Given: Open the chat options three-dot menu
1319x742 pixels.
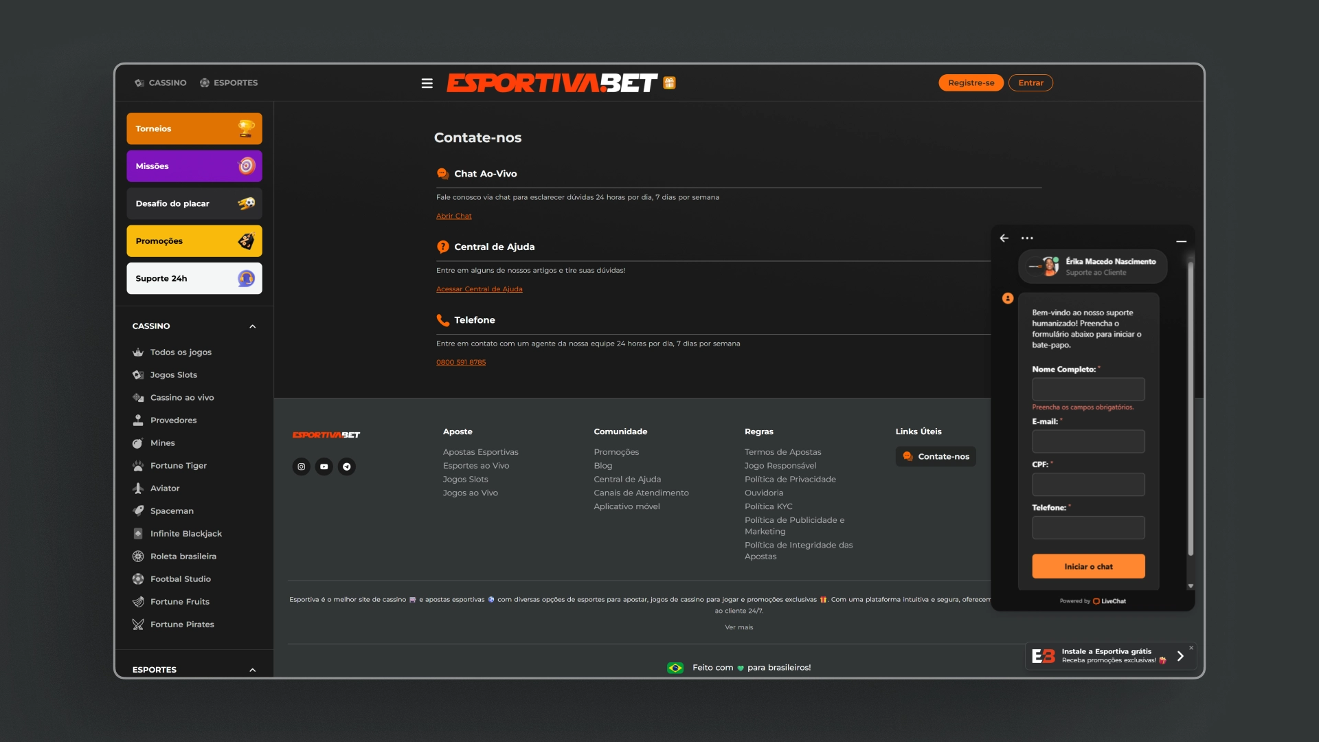Looking at the screenshot, I should [x=1027, y=238].
